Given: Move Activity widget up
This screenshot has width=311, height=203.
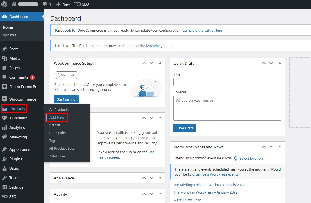Looking at the screenshot, I should click(x=144, y=194).
